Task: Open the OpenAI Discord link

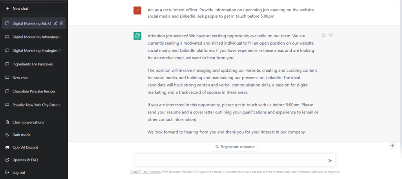Action: [34, 147]
